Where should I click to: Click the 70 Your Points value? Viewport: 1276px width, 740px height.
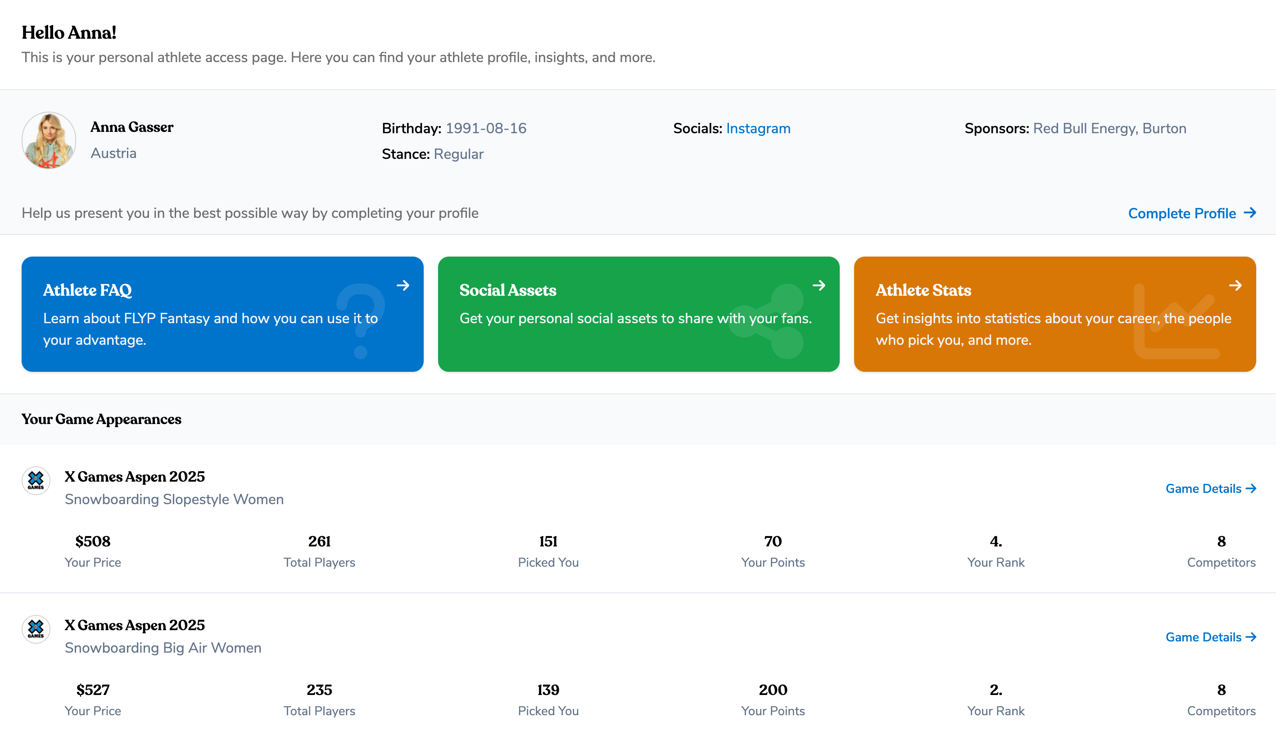click(x=773, y=541)
